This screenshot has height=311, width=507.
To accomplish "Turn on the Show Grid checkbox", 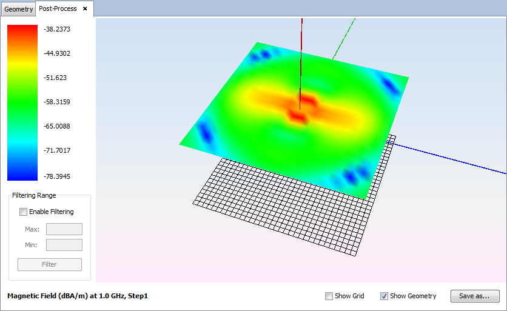I will tap(329, 296).
